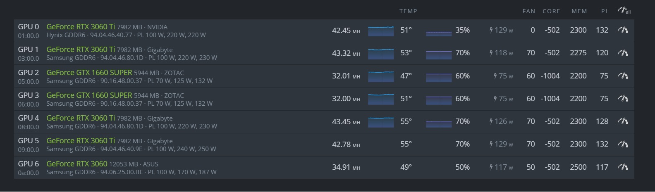The image size is (655, 192).
Task: Open overclock settings for all GPUs
Action: click(x=624, y=11)
